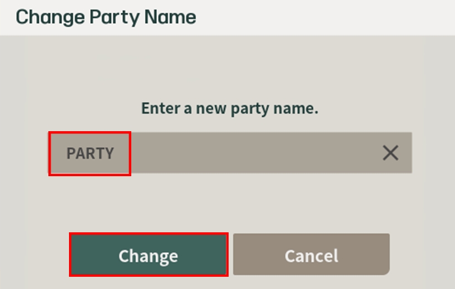The height and width of the screenshot is (289, 455).
Task: Erase the field using the cross icon
Action: tap(390, 153)
